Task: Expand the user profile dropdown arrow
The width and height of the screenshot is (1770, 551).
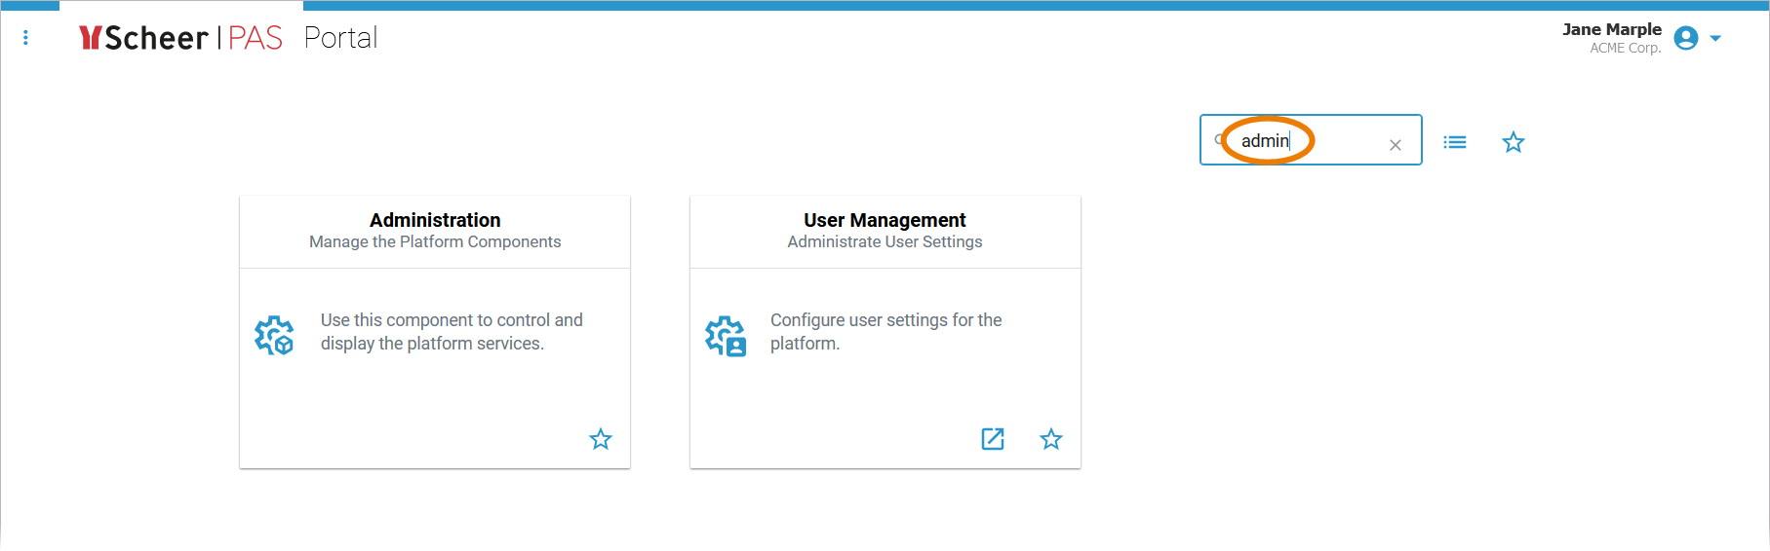Action: 1715,39
